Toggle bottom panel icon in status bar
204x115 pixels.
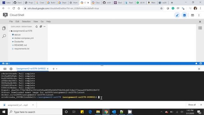tap(200, 64)
